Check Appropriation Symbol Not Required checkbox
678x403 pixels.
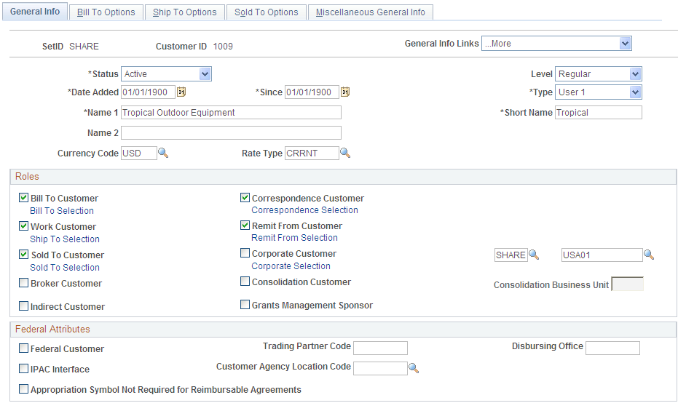point(24,389)
